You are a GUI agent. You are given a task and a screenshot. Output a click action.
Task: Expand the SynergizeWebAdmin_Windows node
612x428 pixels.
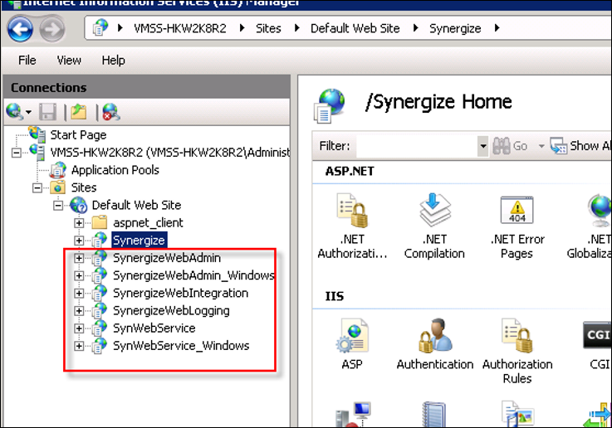[x=79, y=275]
